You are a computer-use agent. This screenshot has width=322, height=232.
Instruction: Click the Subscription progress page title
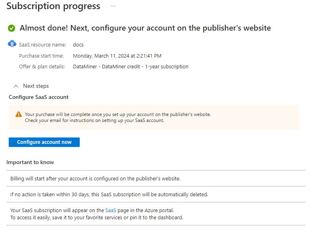point(54,6)
